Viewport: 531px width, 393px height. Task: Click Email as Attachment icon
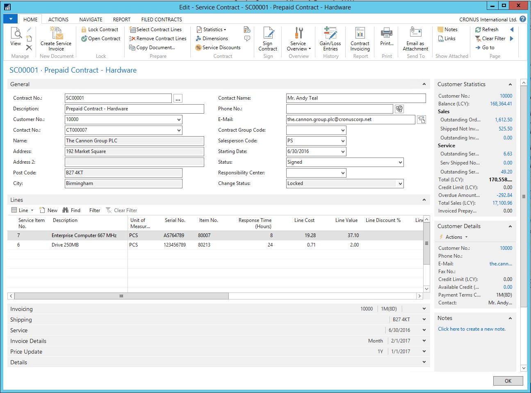coord(415,39)
